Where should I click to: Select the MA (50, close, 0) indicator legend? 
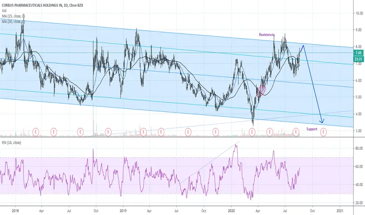coord(13,21)
